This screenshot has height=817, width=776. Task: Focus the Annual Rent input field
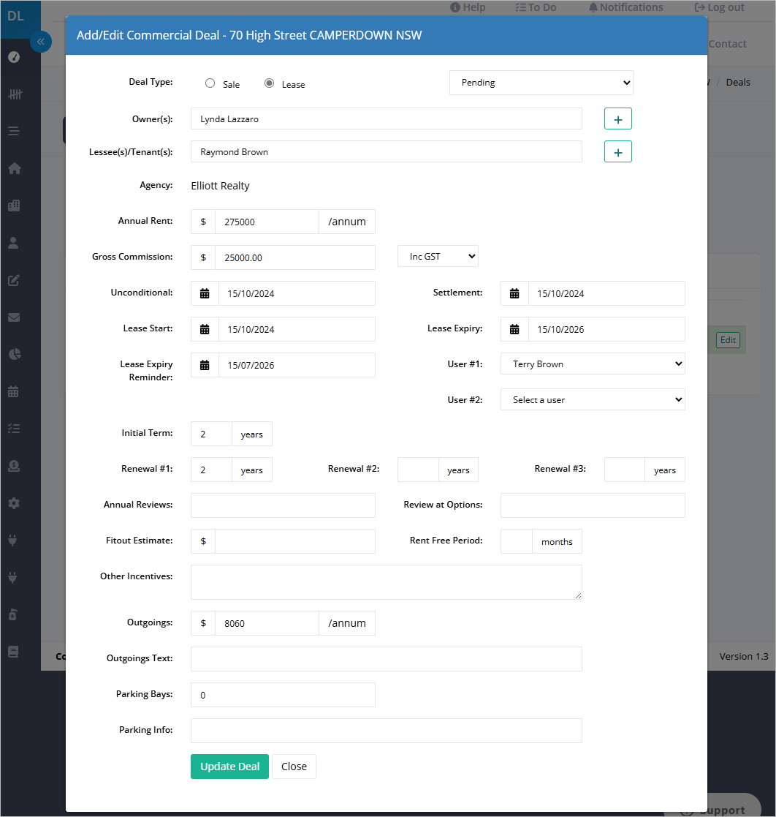(x=267, y=222)
